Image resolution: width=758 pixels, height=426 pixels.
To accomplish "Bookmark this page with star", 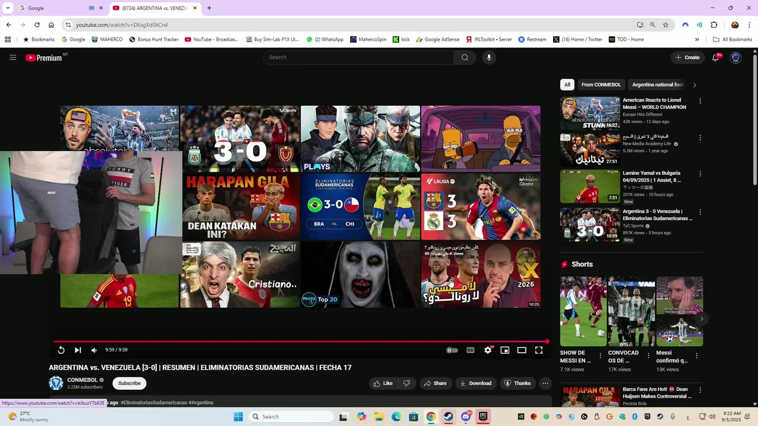I will pyautogui.click(x=666, y=25).
